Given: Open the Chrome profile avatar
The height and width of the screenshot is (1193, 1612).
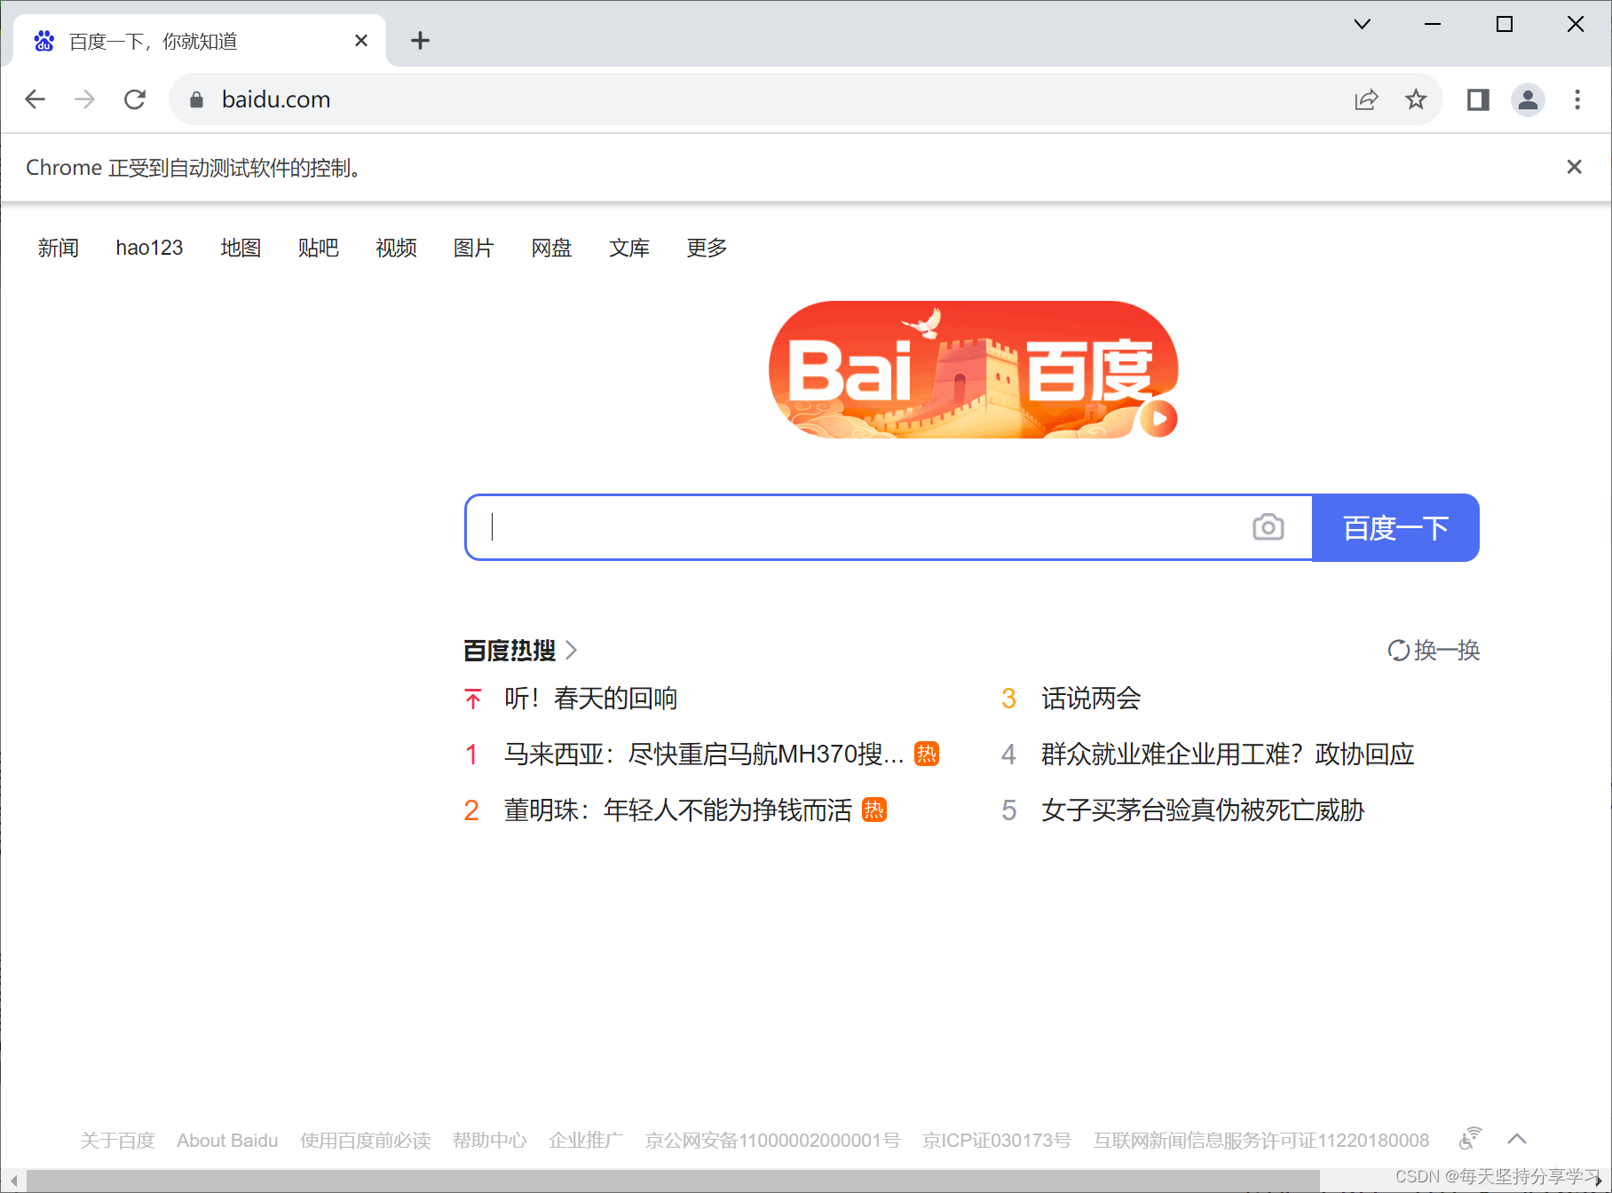Looking at the screenshot, I should pos(1529,99).
